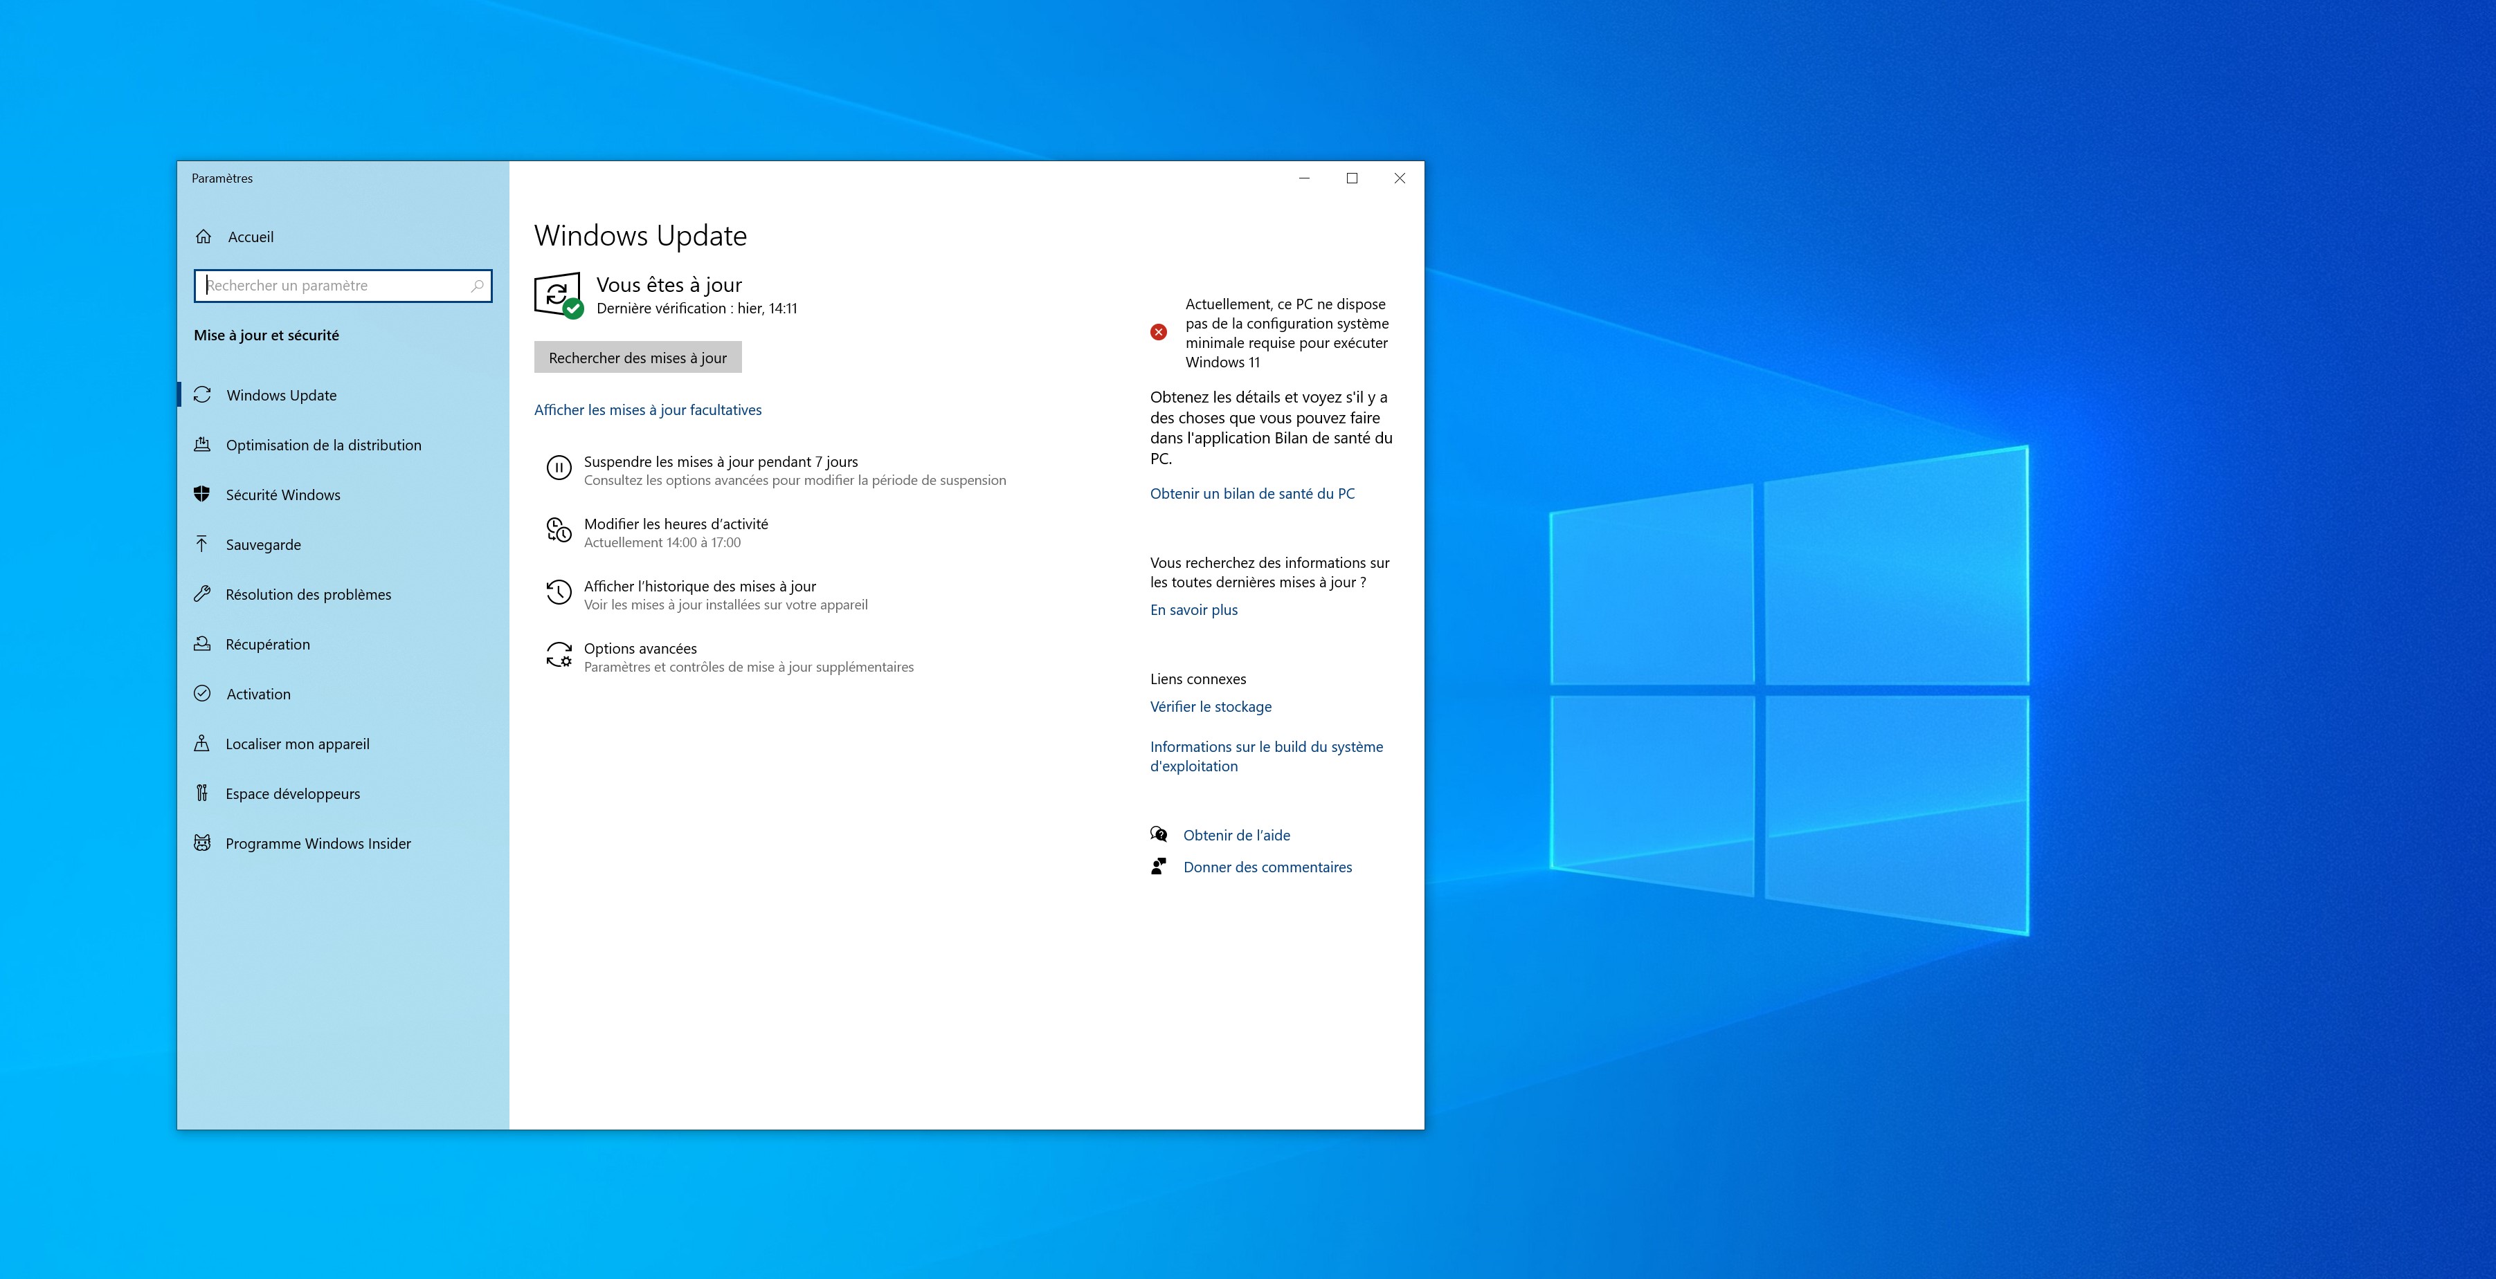Open Options avancées gear settings
Screen dimensions: 2496x1279
559,654
